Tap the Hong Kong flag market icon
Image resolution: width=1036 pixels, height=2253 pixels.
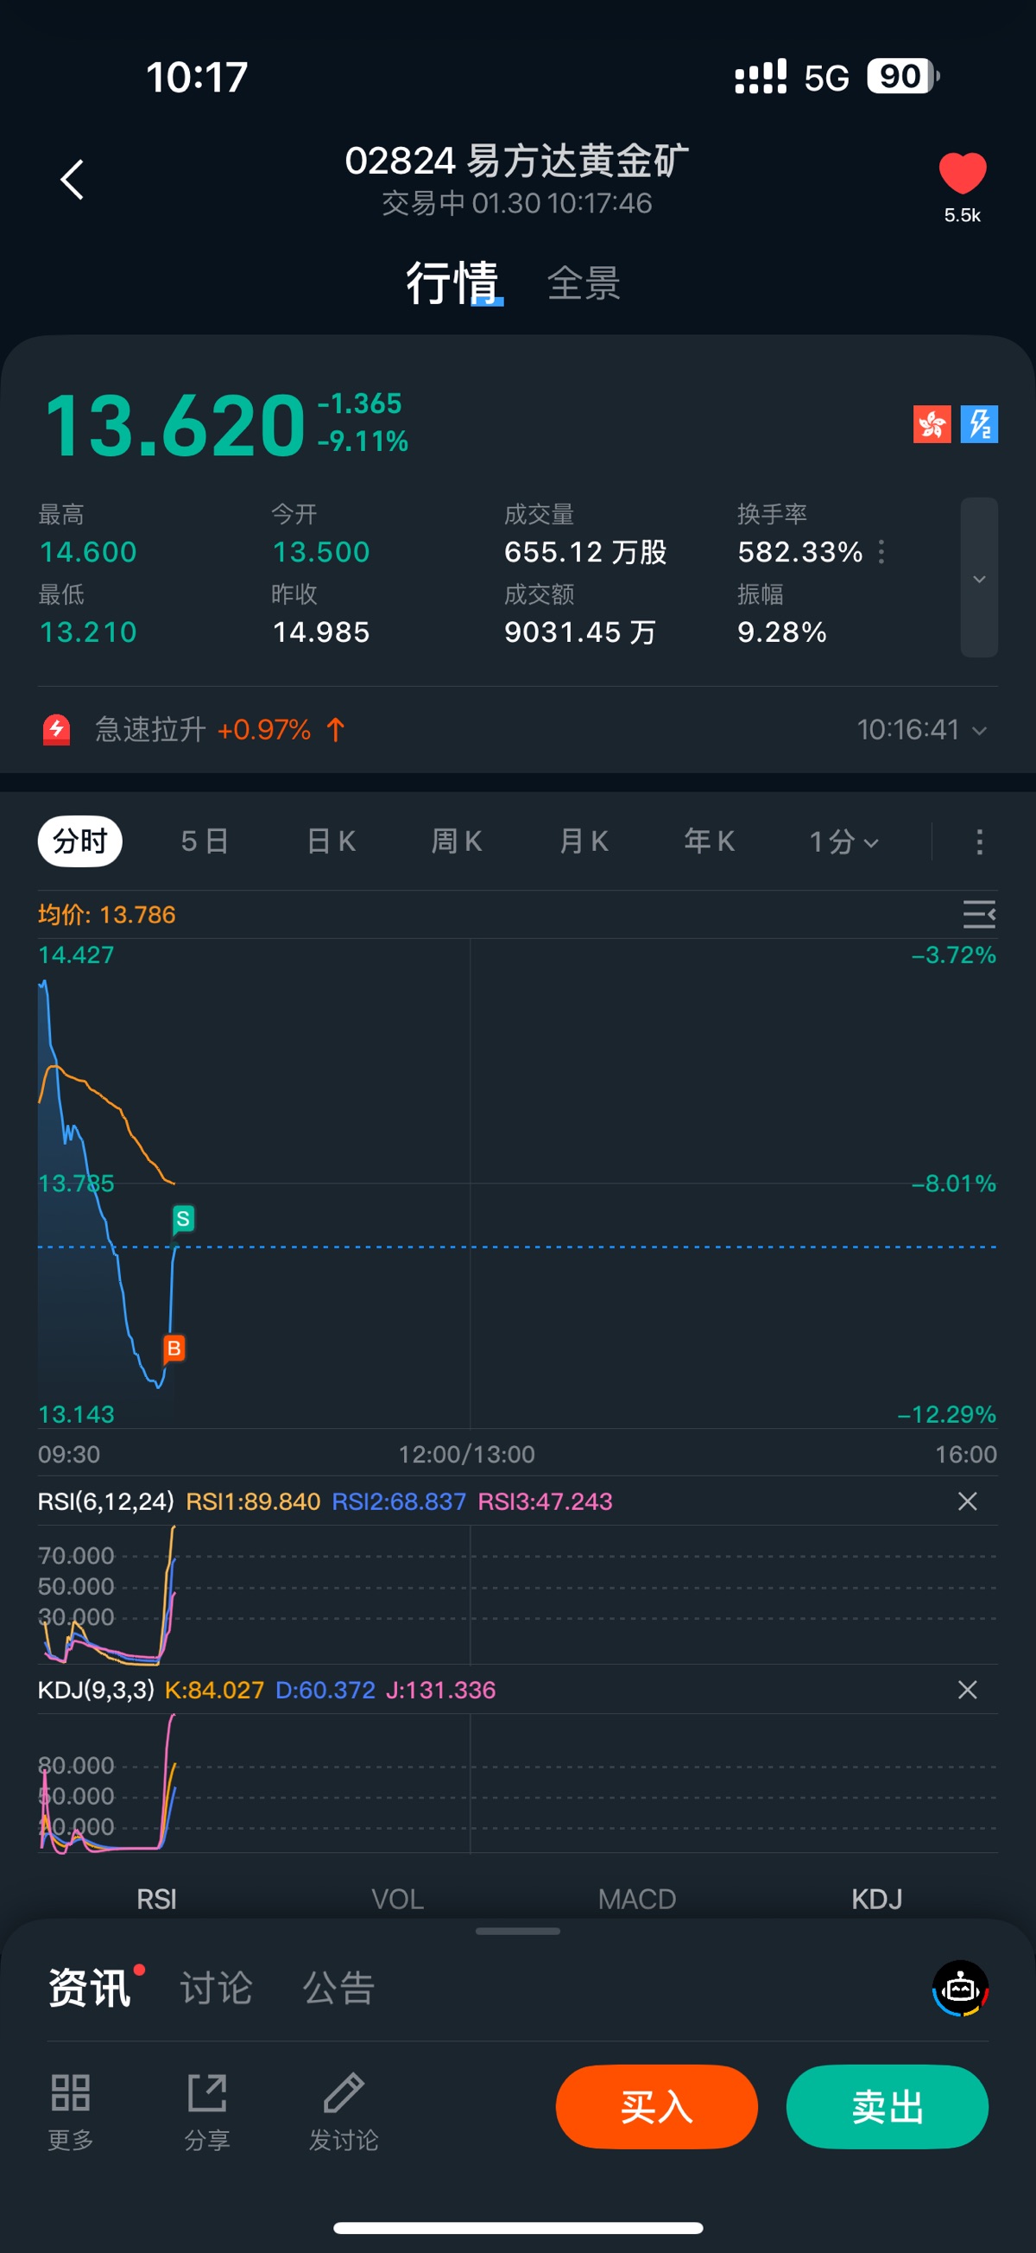(x=932, y=424)
